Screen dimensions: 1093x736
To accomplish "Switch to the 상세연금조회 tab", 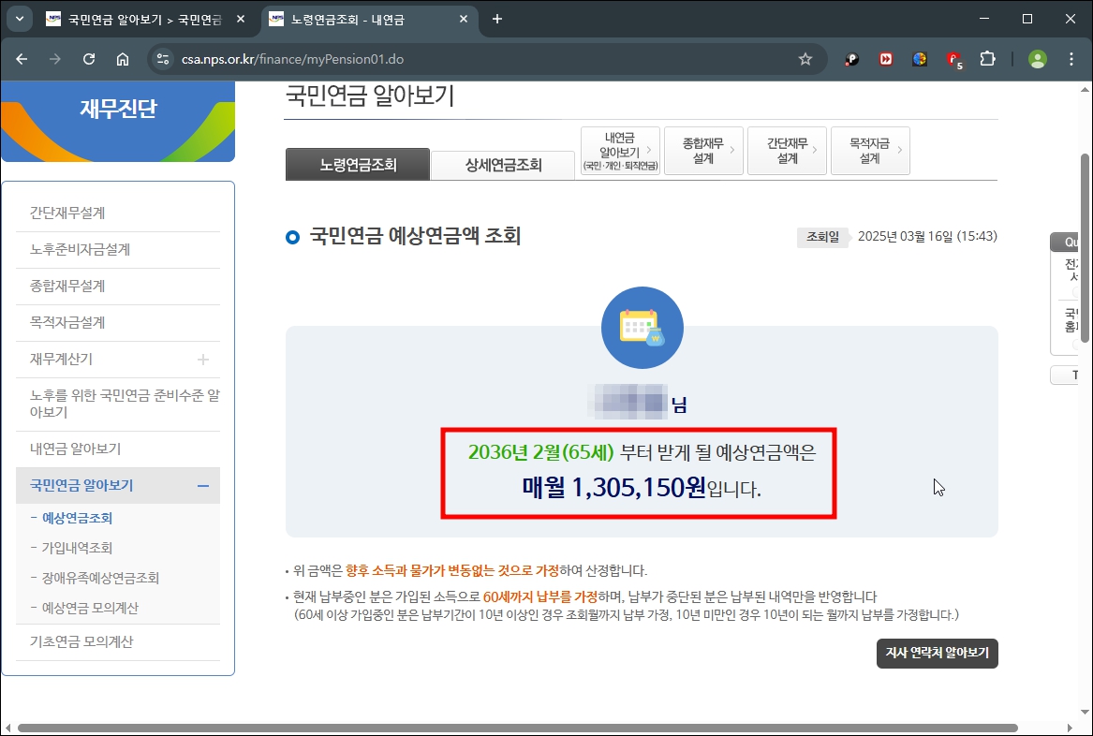I will (x=503, y=164).
